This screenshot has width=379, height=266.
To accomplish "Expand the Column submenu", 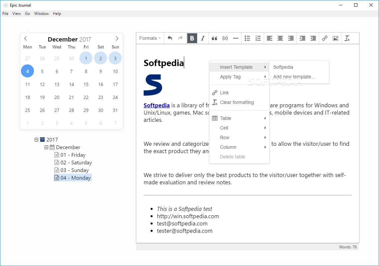I will [x=239, y=147].
